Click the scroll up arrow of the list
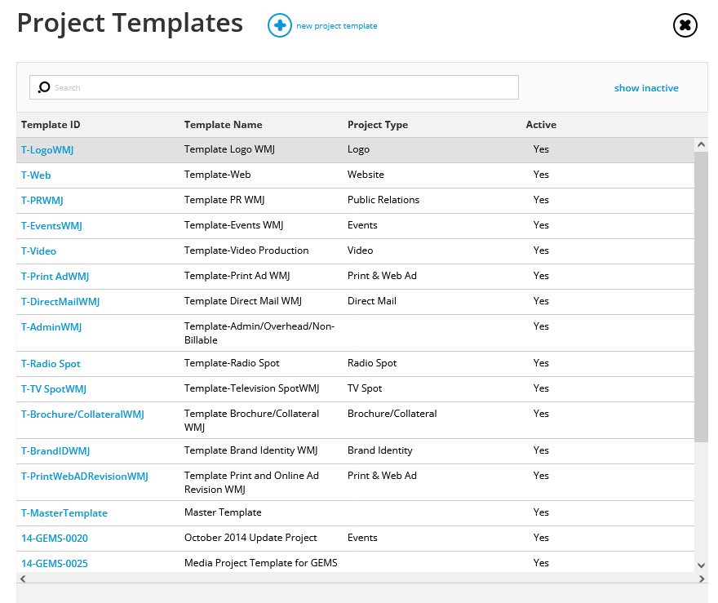Screen dimensions: 718x603 [701, 144]
